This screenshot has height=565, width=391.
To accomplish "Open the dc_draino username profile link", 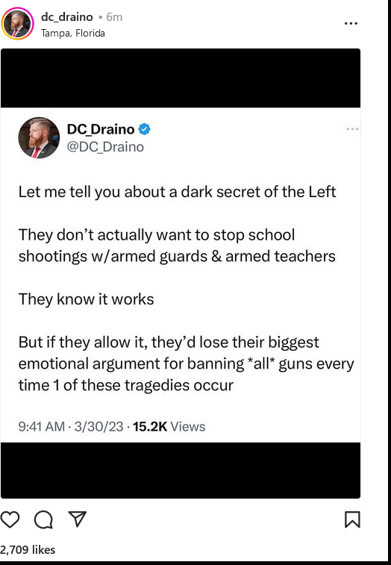I will 67,17.
